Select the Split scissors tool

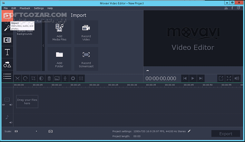pyautogui.click(x=17, y=78)
